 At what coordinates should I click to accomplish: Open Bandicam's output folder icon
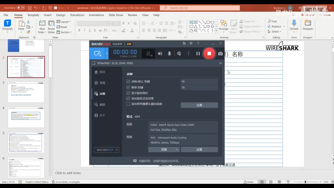[x=184, y=43]
